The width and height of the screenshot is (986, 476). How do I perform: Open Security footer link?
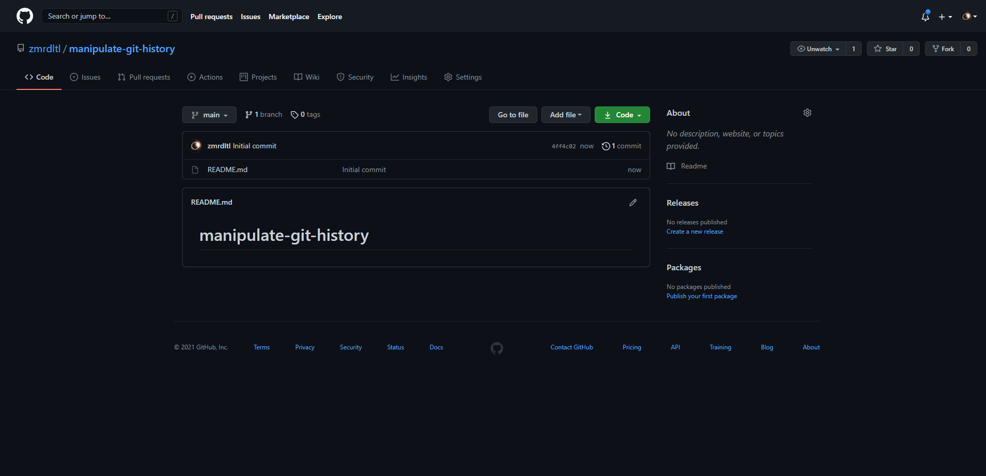(351, 347)
